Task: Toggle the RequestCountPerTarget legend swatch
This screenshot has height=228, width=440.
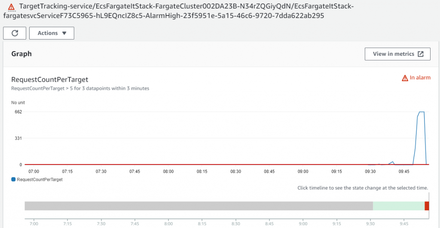Action: tap(13, 179)
